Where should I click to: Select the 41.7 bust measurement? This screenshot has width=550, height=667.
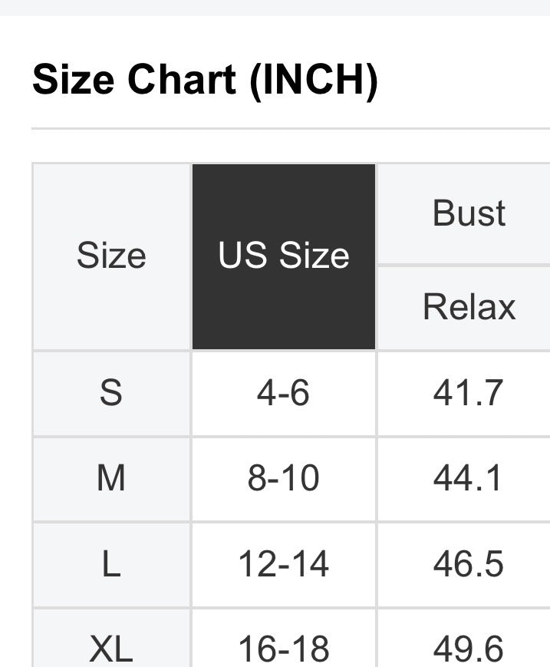468,394
